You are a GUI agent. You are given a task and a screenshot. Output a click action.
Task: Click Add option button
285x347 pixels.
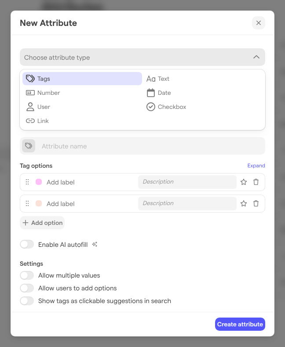42,223
